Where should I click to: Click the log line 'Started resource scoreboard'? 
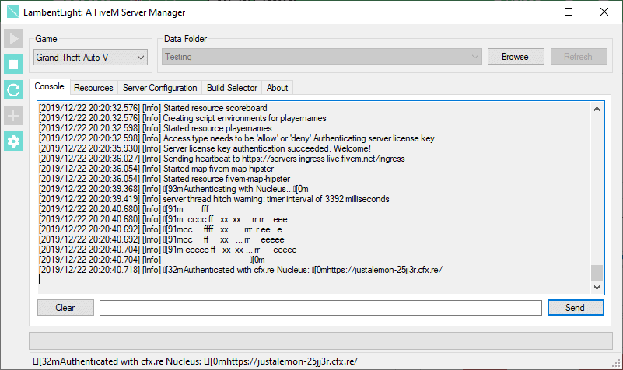point(153,108)
